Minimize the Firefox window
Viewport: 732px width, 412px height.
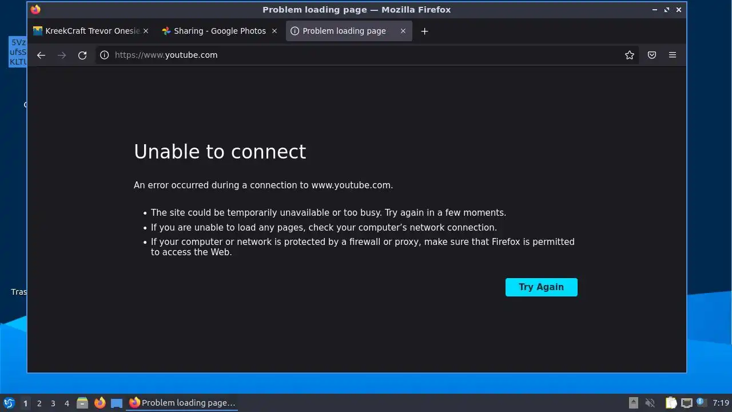click(x=655, y=10)
